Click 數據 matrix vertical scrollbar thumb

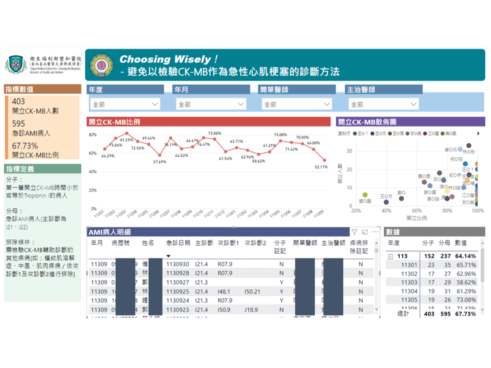[x=482, y=265]
